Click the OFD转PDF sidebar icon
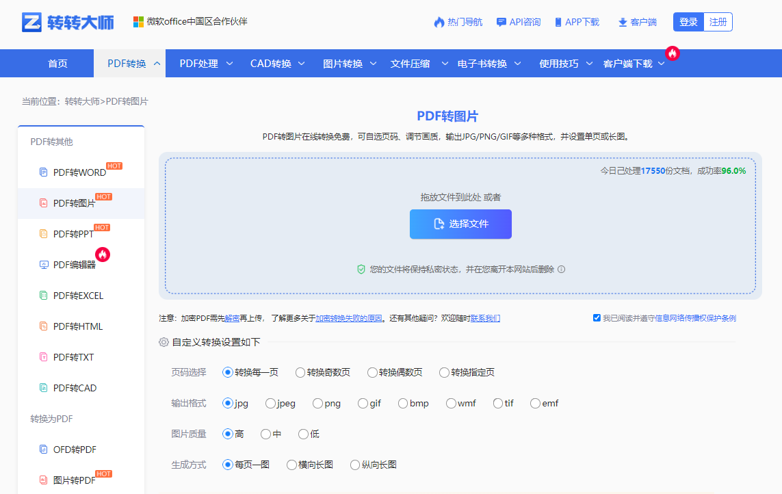This screenshot has height=494, width=782. 43,449
